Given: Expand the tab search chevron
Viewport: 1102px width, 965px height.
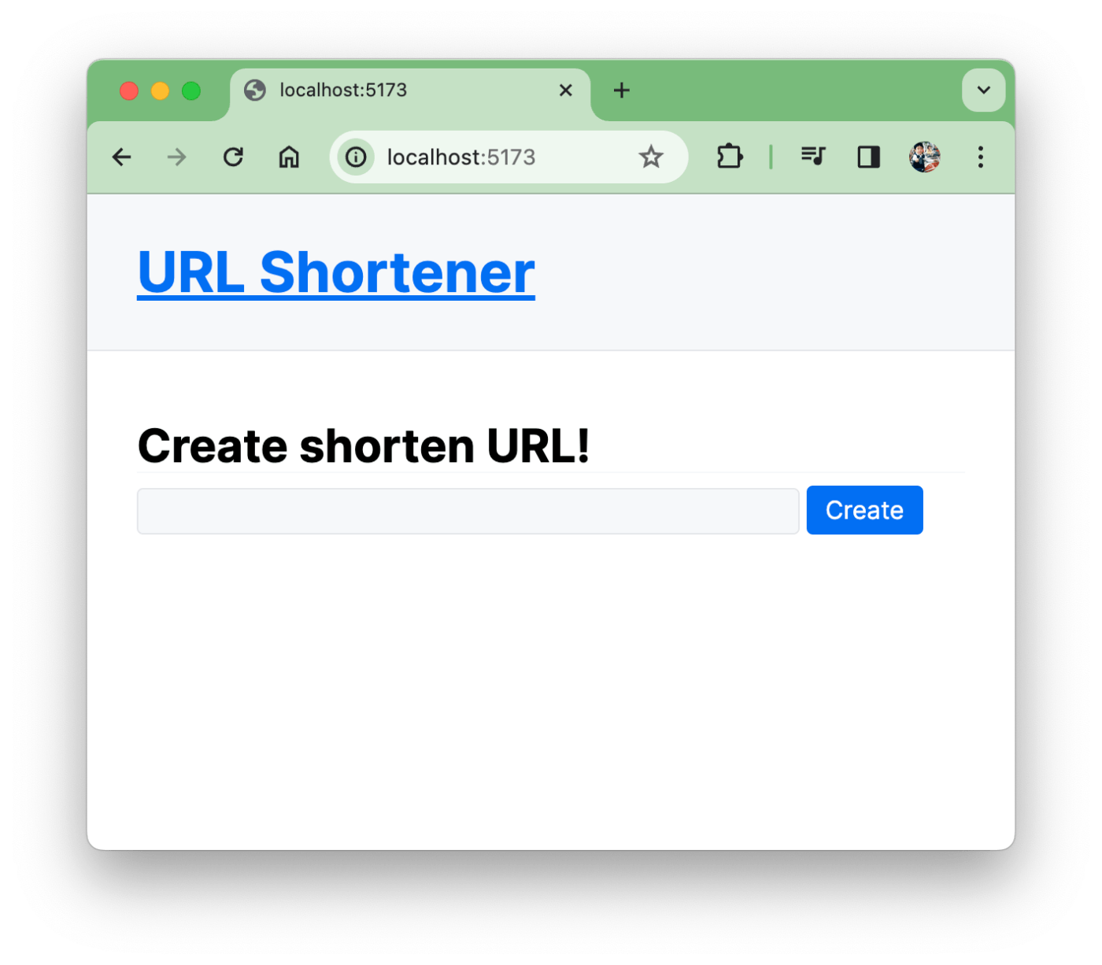Looking at the screenshot, I should pos(984,90).
